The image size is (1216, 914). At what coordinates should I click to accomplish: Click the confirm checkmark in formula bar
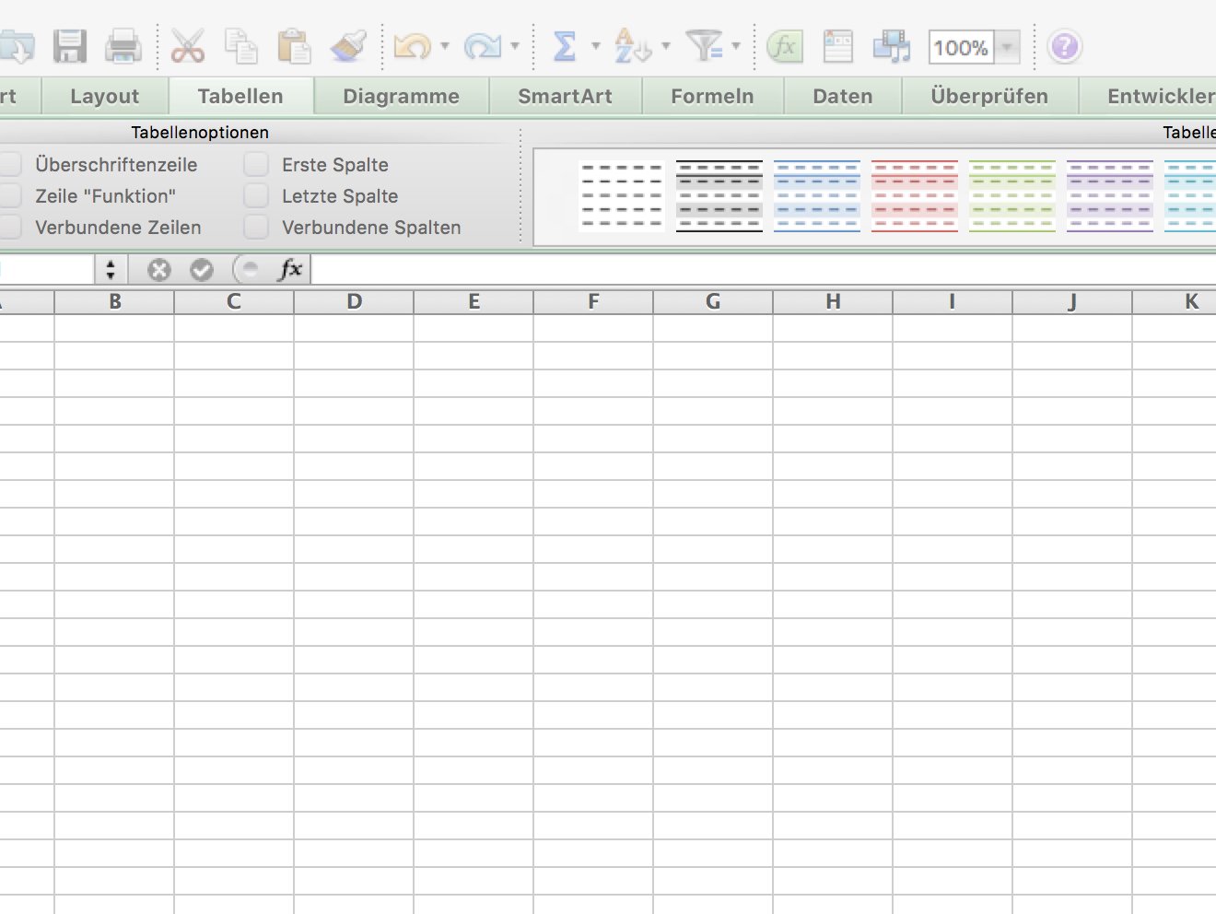(202, 270)
